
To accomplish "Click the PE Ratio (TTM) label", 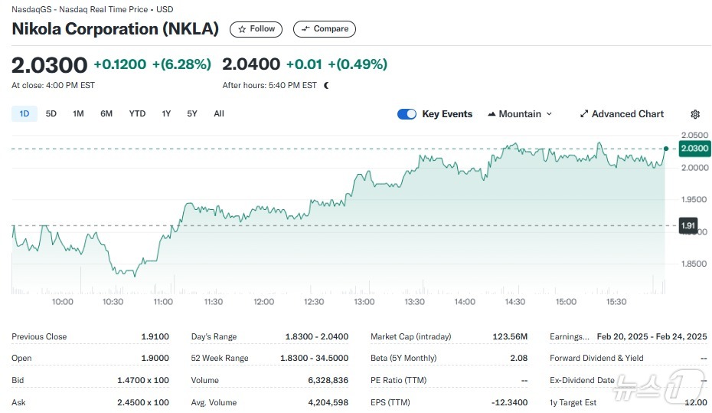I will click(398, 380).
